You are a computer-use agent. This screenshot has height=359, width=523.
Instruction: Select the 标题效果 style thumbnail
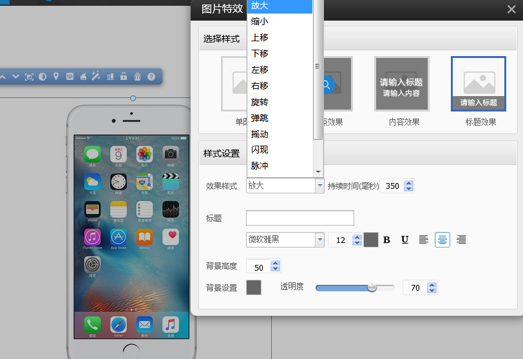(x=478, y=84)
